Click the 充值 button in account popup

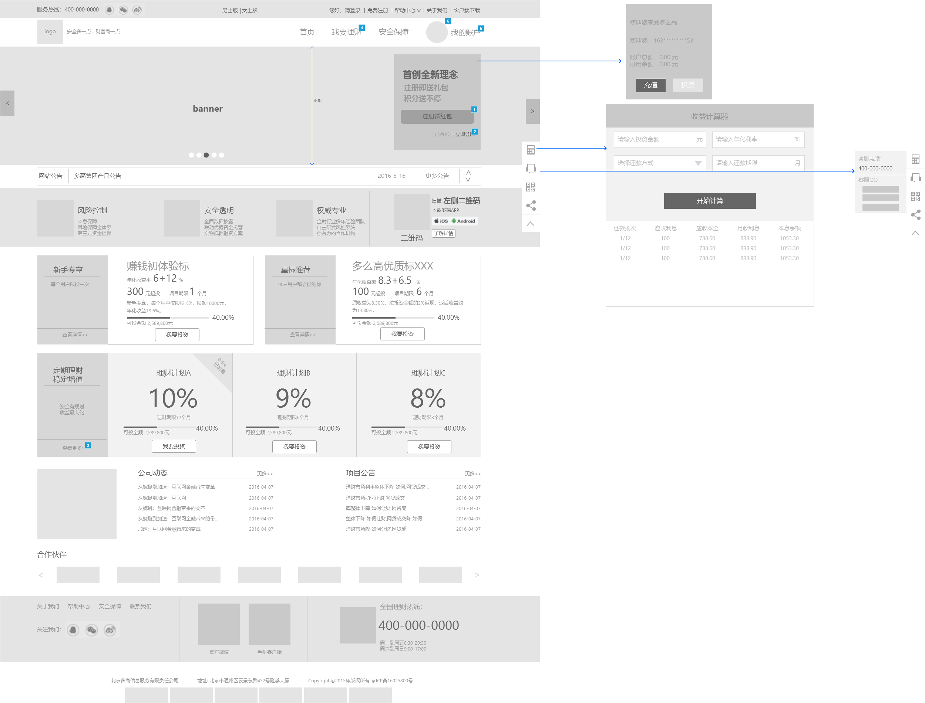click(650, 85)
